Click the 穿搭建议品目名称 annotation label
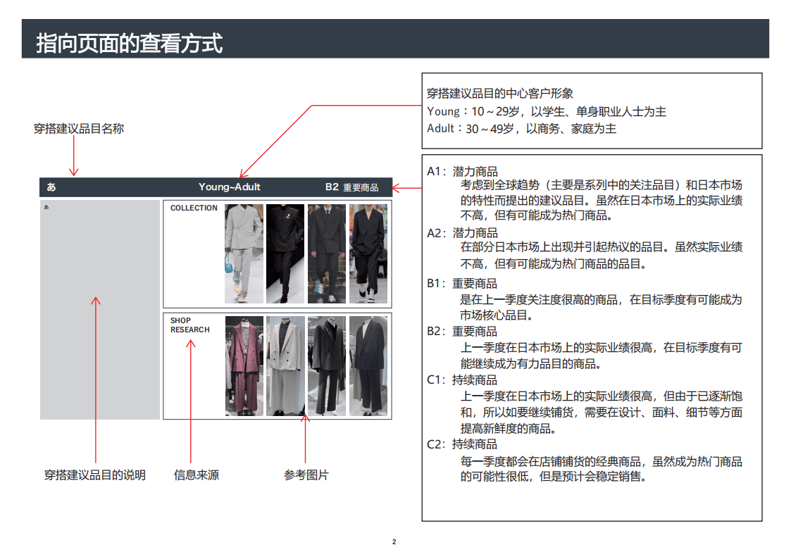 [79, 129]
